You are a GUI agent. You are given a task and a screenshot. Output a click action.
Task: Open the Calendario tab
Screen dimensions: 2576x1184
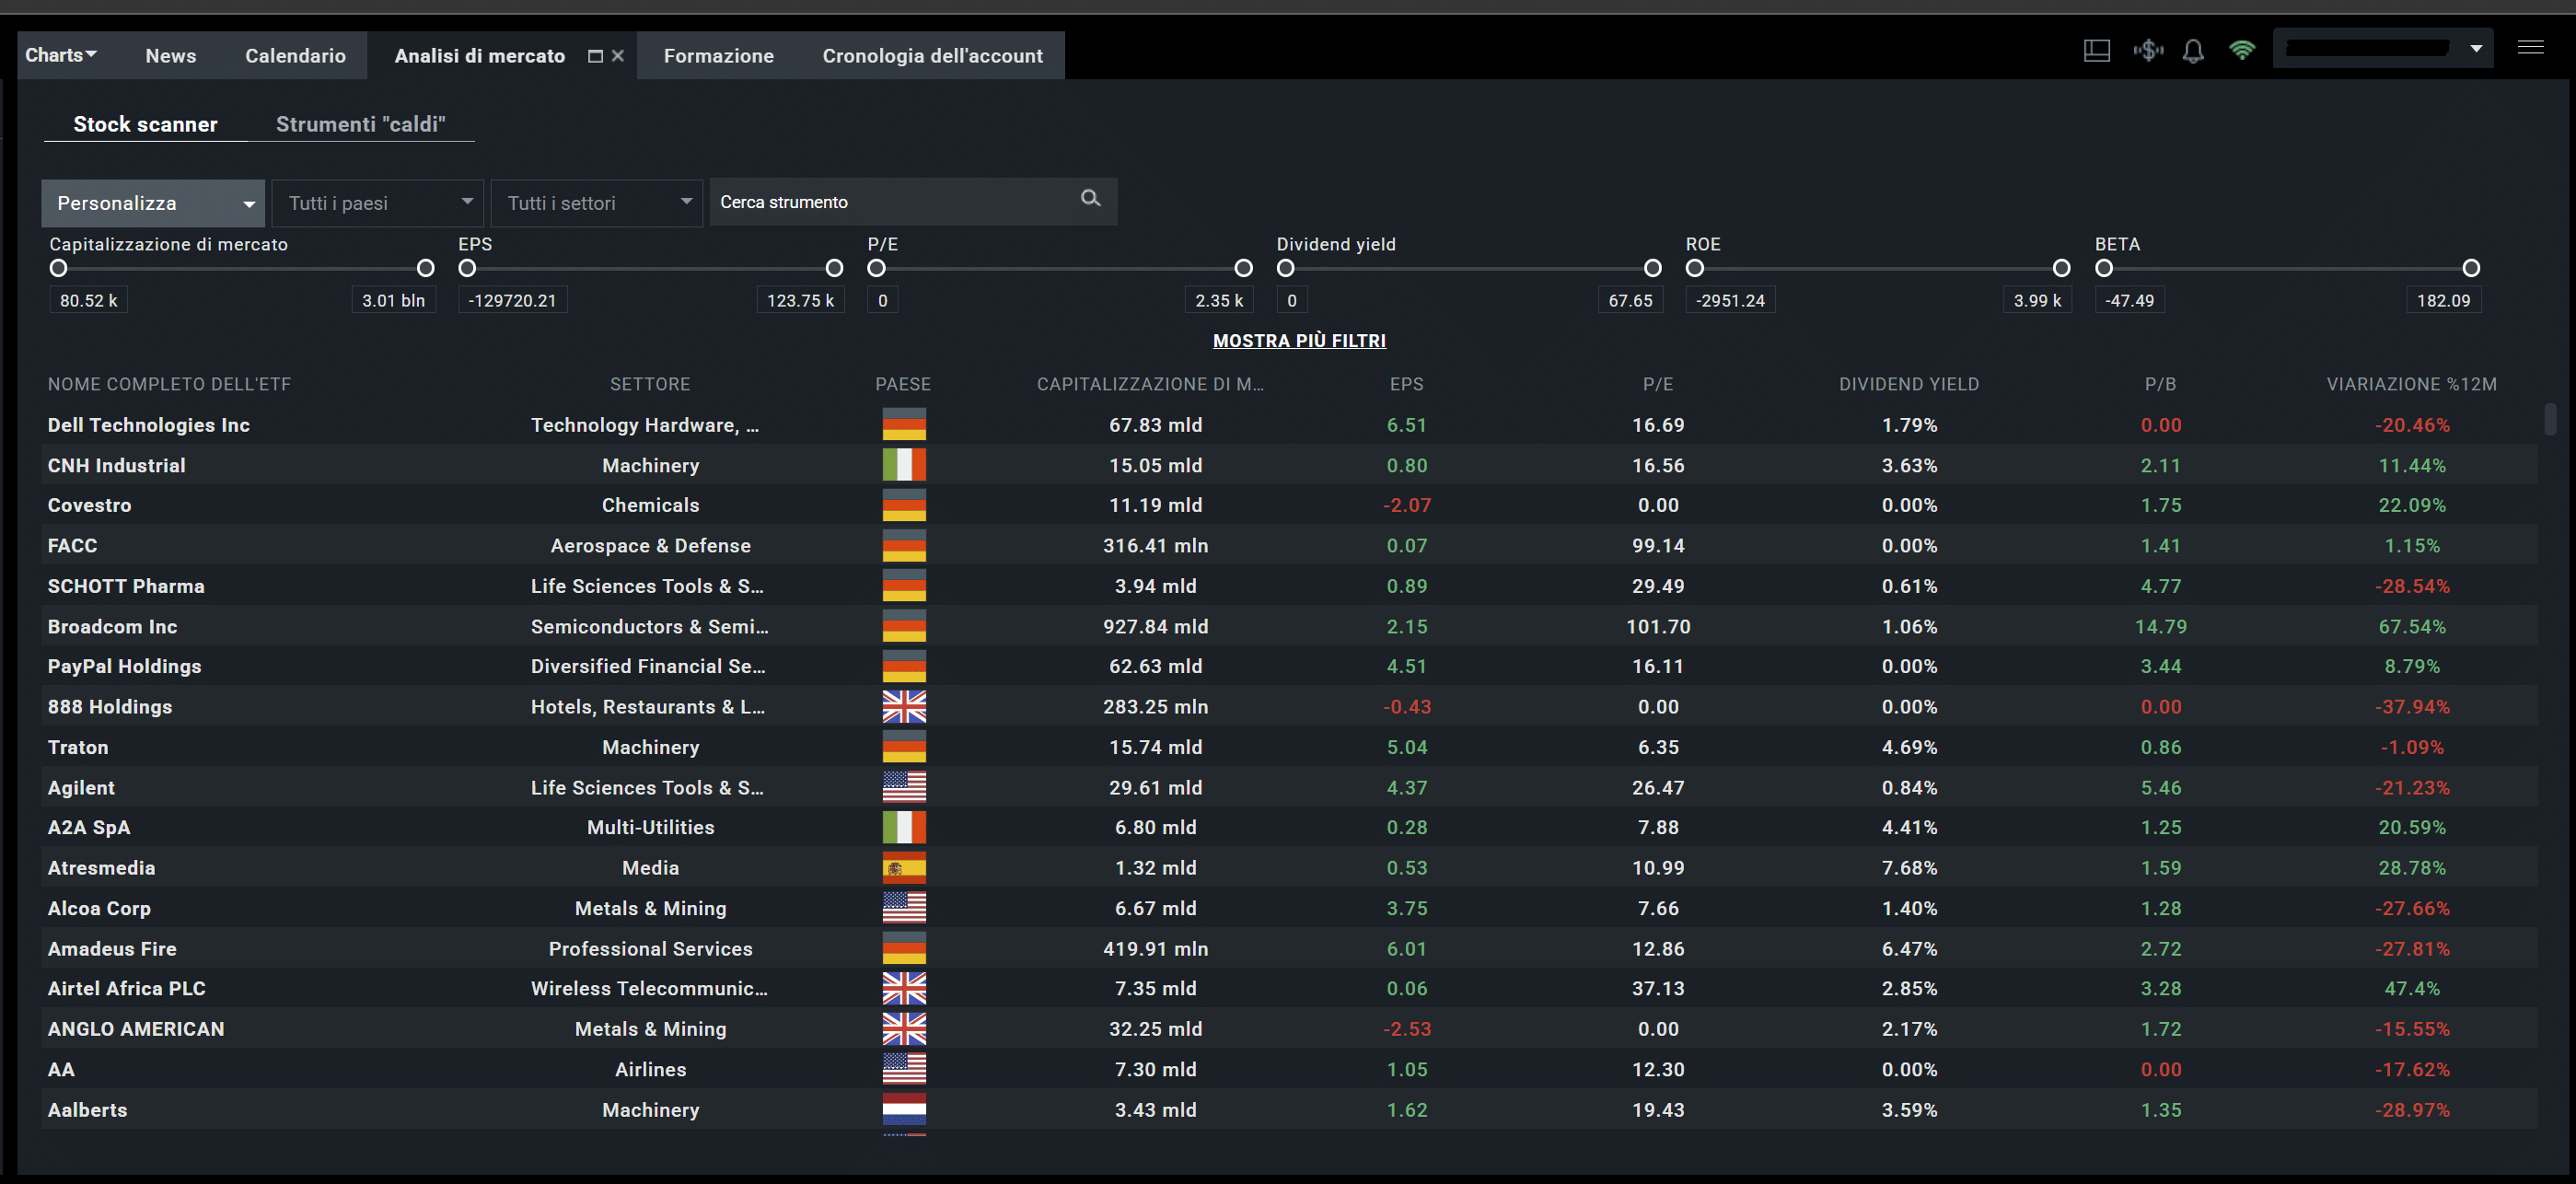pyautogui.click(x=295, y=56)
